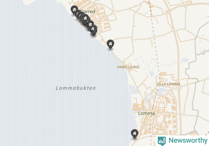The image size is (209, 146).
Task: Click the motorway junction at the top right
Action: click(169, 11)
